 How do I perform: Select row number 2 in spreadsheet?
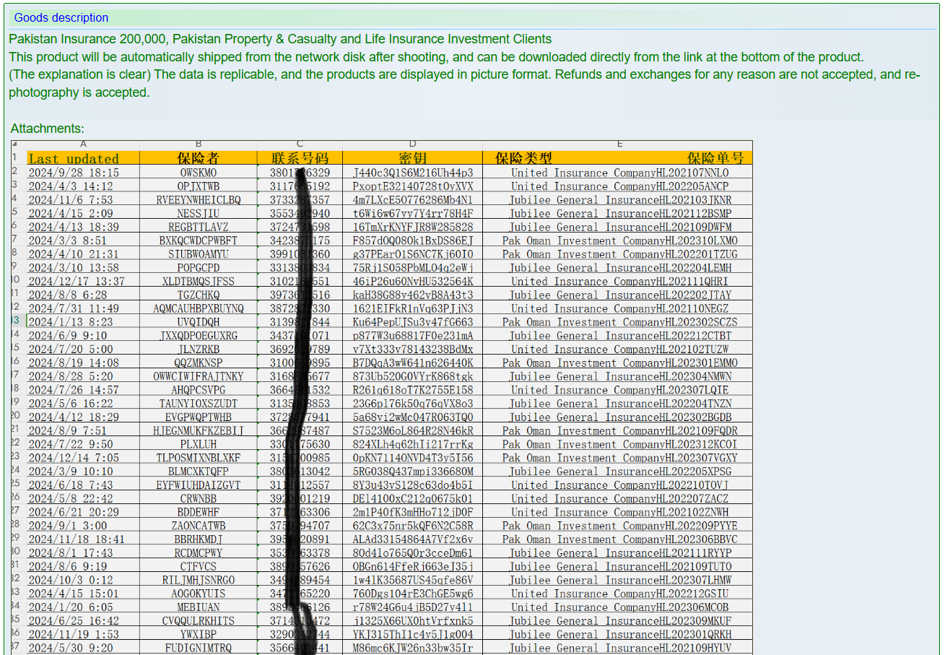click(x=14, y=172)
